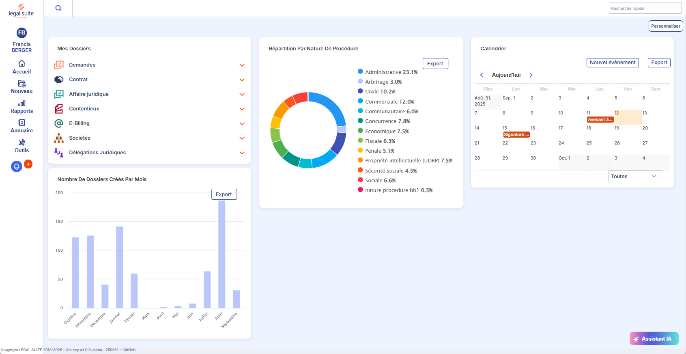This screenshot has width=686, height=354.
Task: Go to previous calendar month arrow
Action: coord(482,75)
